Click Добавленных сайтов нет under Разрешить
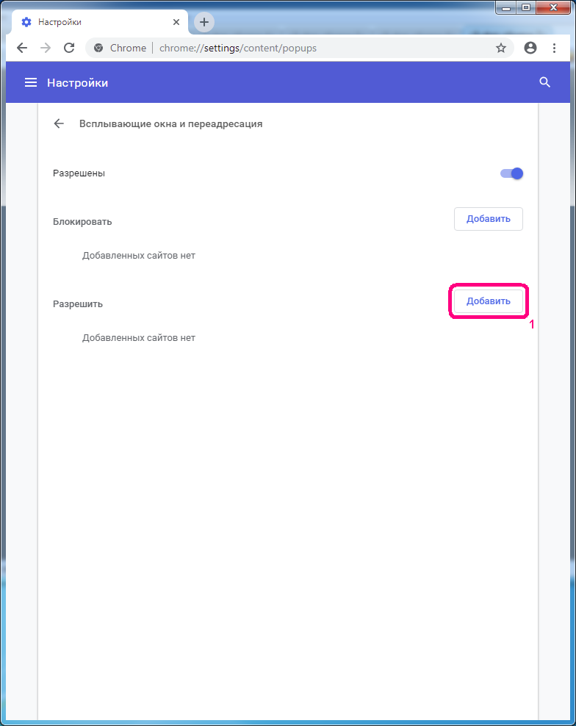This screenshot has height=726, width=576. coord(139,338)
